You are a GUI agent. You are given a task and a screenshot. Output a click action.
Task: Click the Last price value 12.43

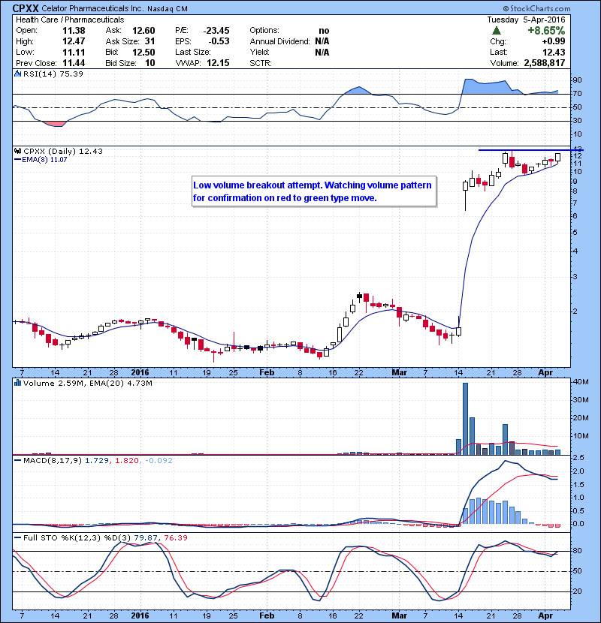(554, 52)
